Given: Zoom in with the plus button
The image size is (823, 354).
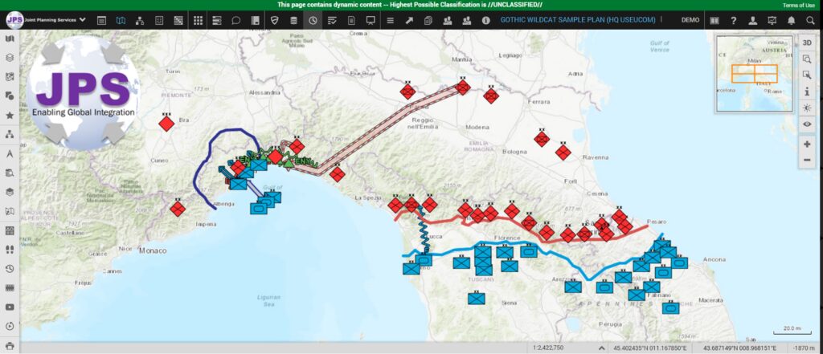Looking at the screenshot, I should tap(807, 144).
